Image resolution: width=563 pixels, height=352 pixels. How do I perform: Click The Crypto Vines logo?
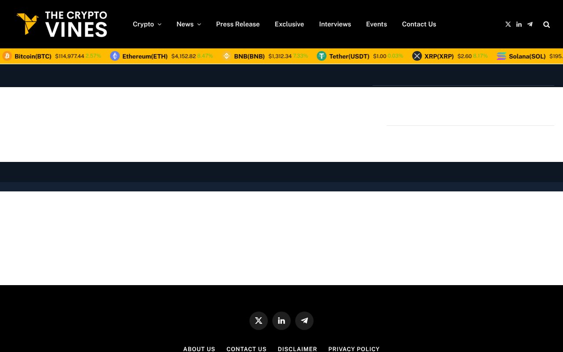click(62, 24)
